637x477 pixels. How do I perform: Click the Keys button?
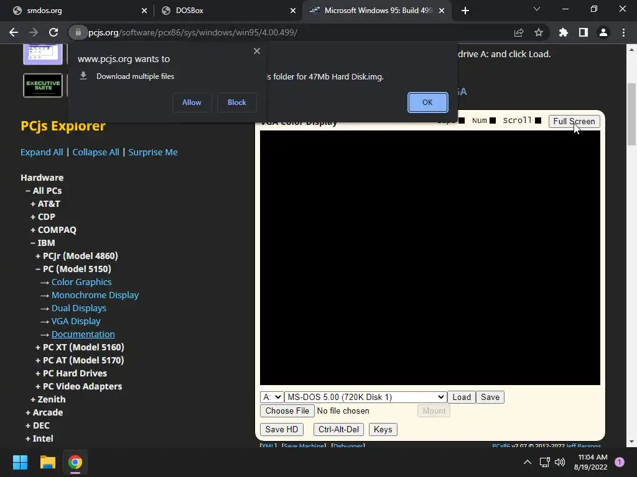coord(383,430)
